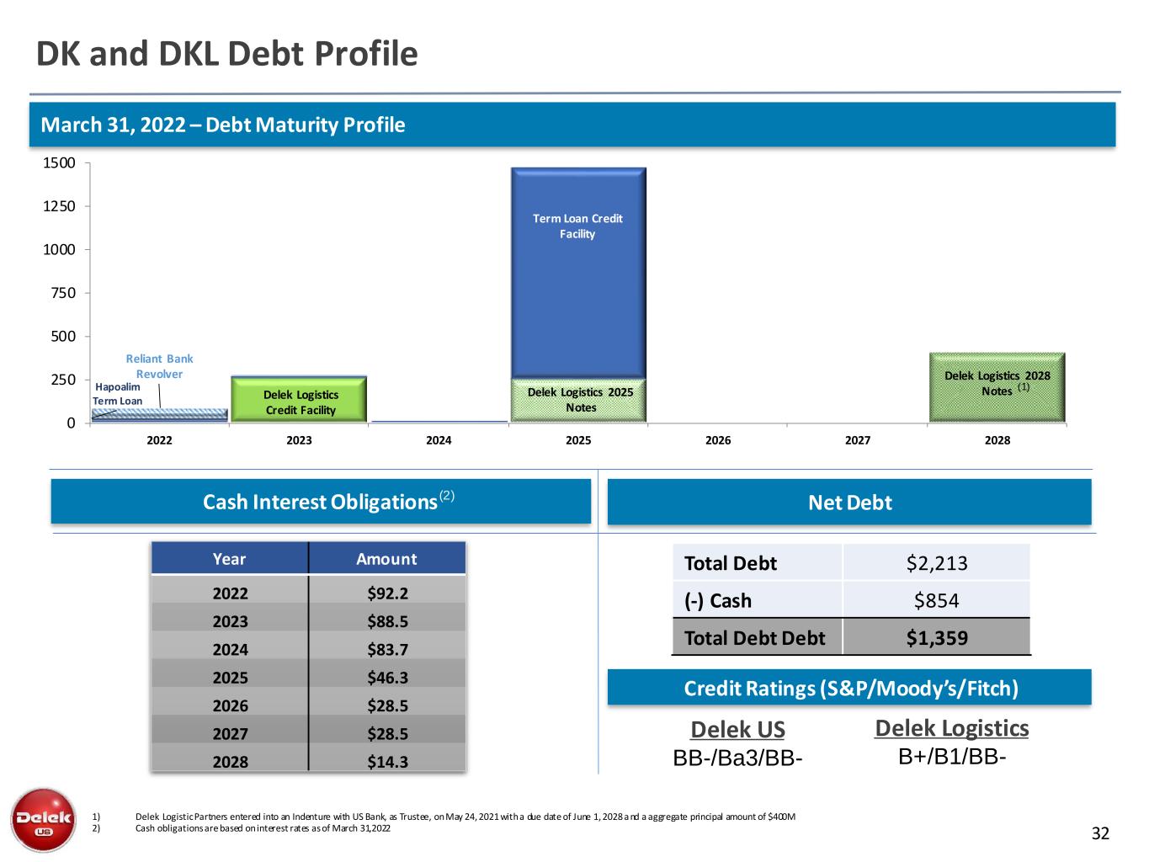Click the Delek US ratings heading
The image size is (1149, 862).
pyautogui.click(x=737, y=729)
